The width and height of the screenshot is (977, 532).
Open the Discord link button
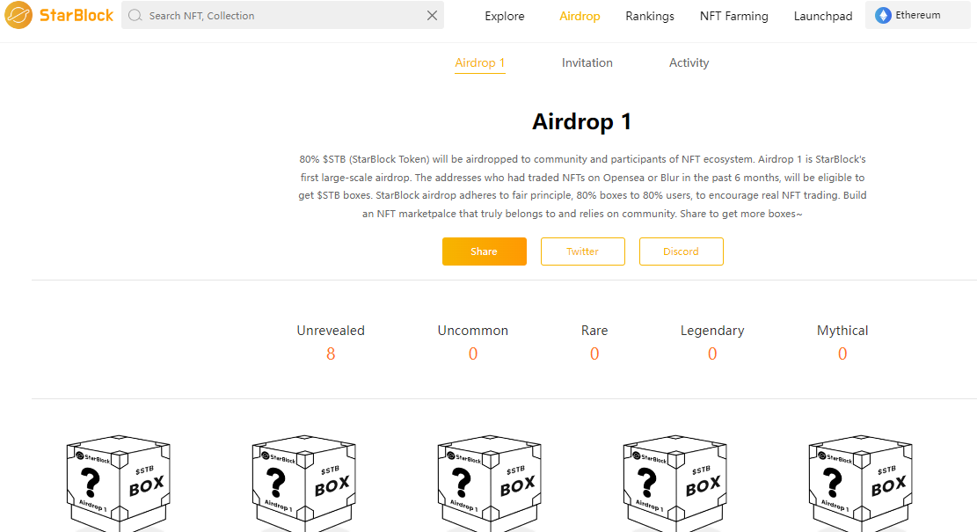point(681,251)
